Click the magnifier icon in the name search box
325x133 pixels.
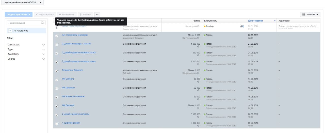[43, 23]
